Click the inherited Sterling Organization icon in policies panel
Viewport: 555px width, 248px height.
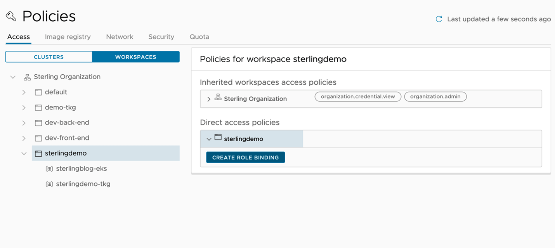click(218, 97)
